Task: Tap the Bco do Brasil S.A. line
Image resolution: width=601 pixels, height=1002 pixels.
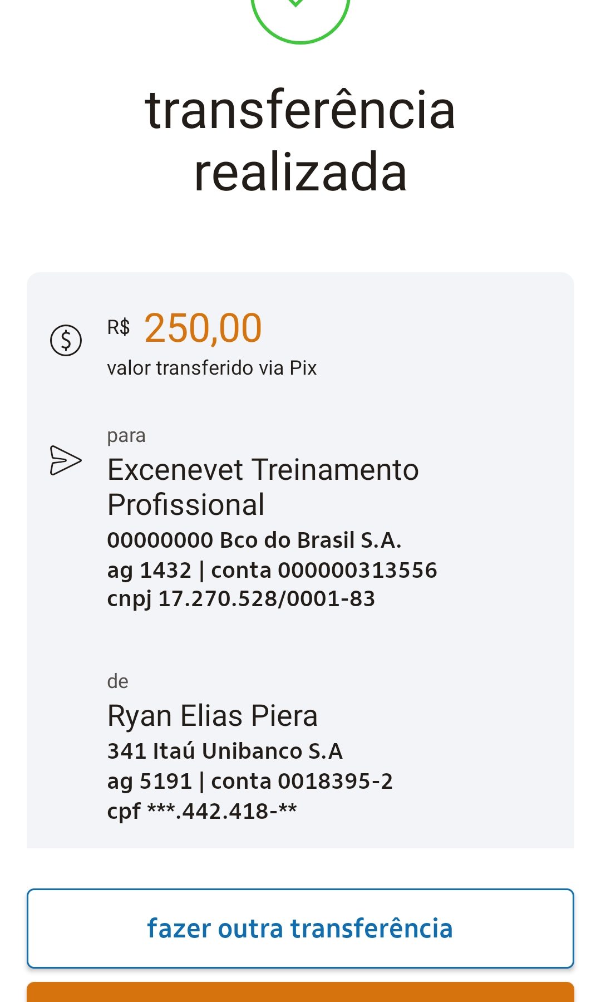Action: click(254, 541)
